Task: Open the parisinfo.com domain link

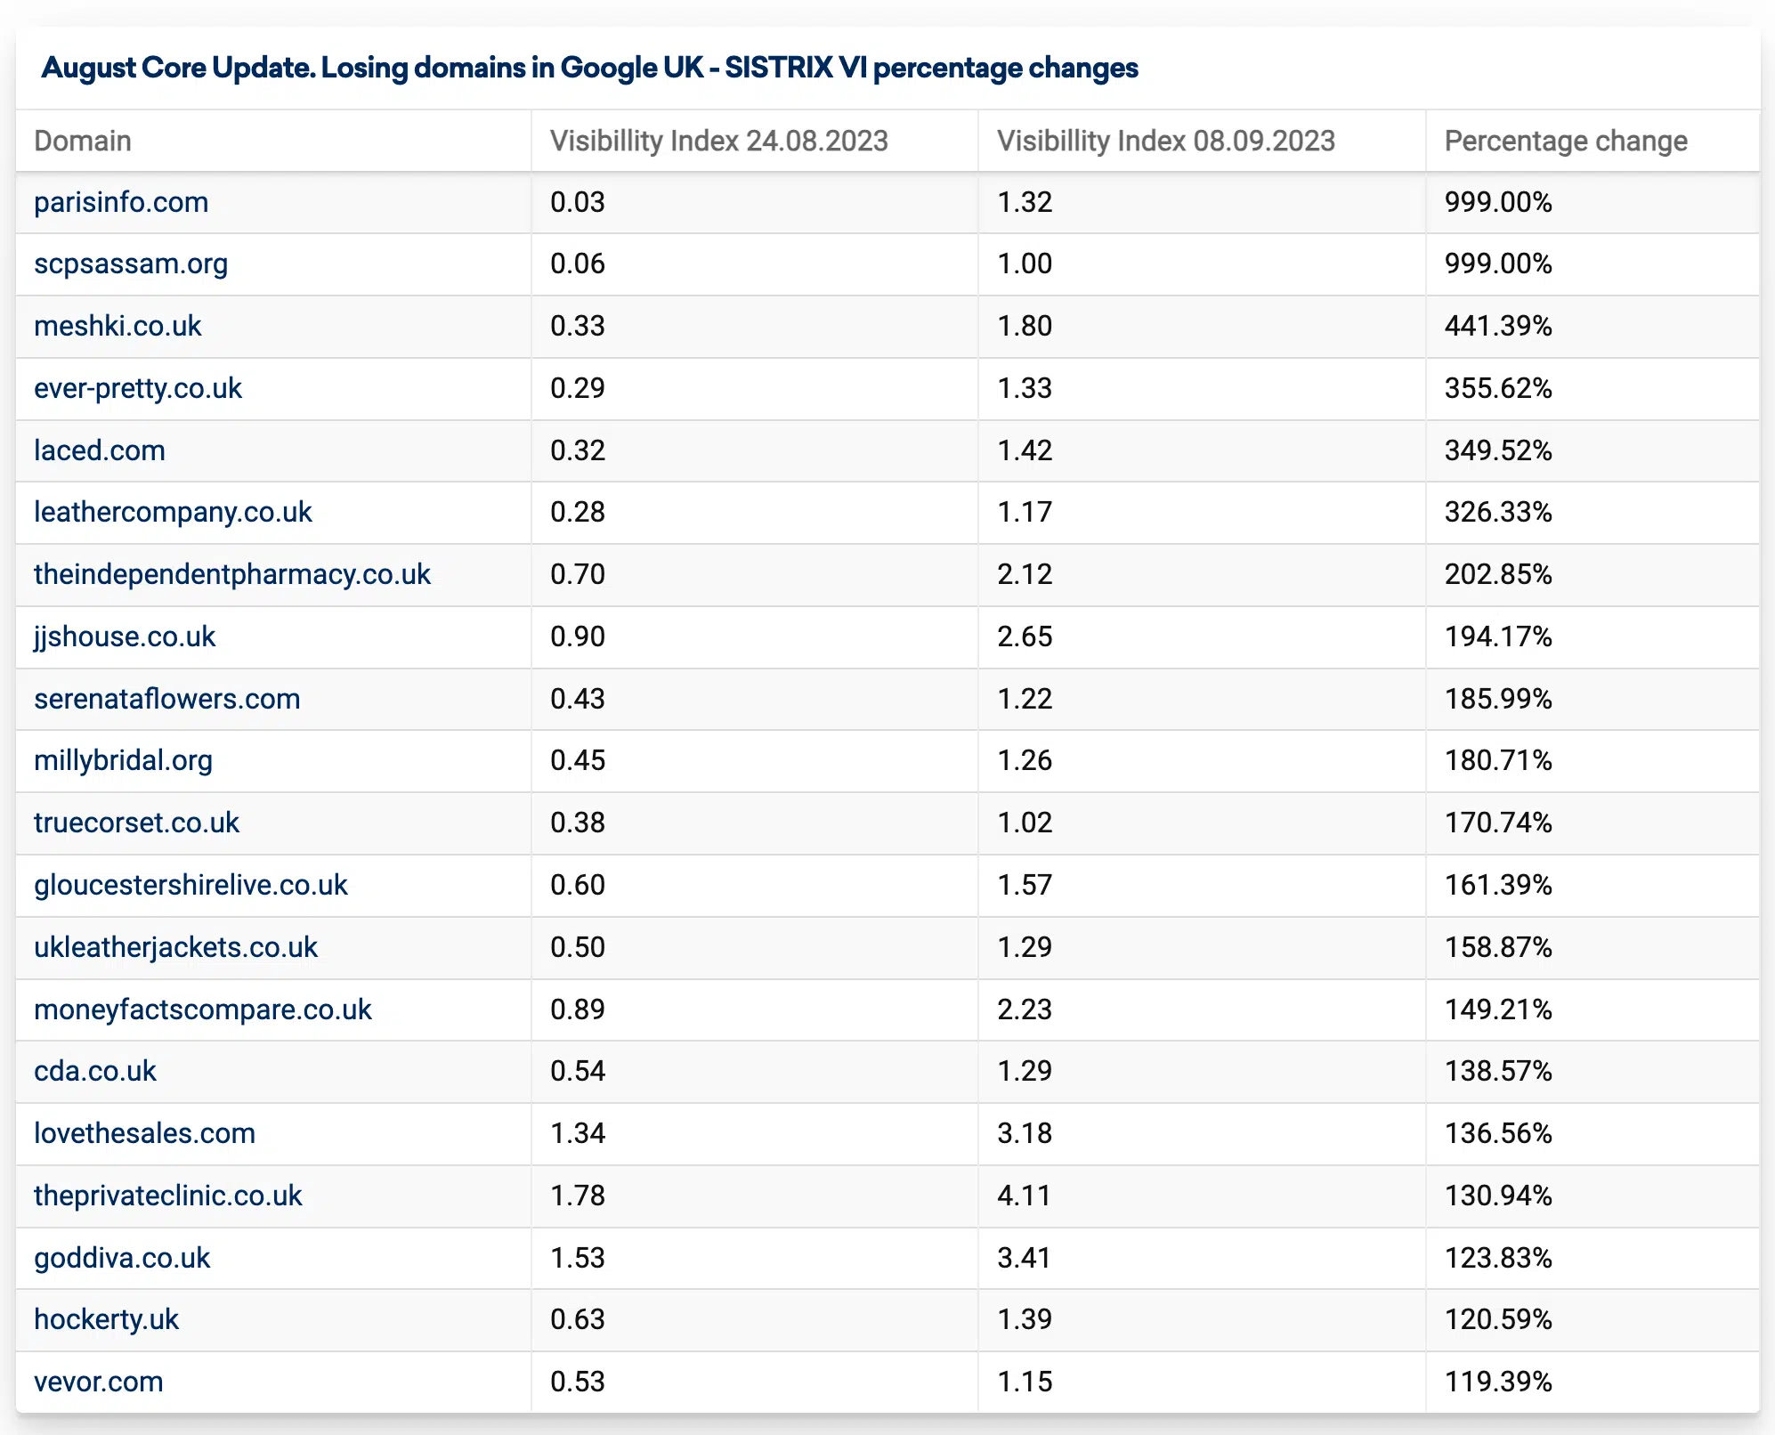Action: click(121, 202)
